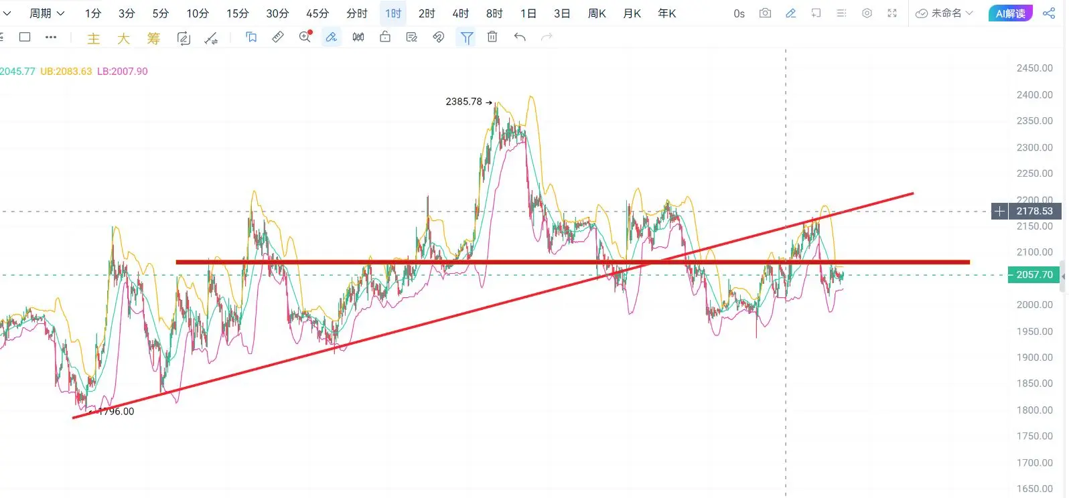Toggle the 主 indicator
Screen dimensions: 1069x498
point(94,39)
